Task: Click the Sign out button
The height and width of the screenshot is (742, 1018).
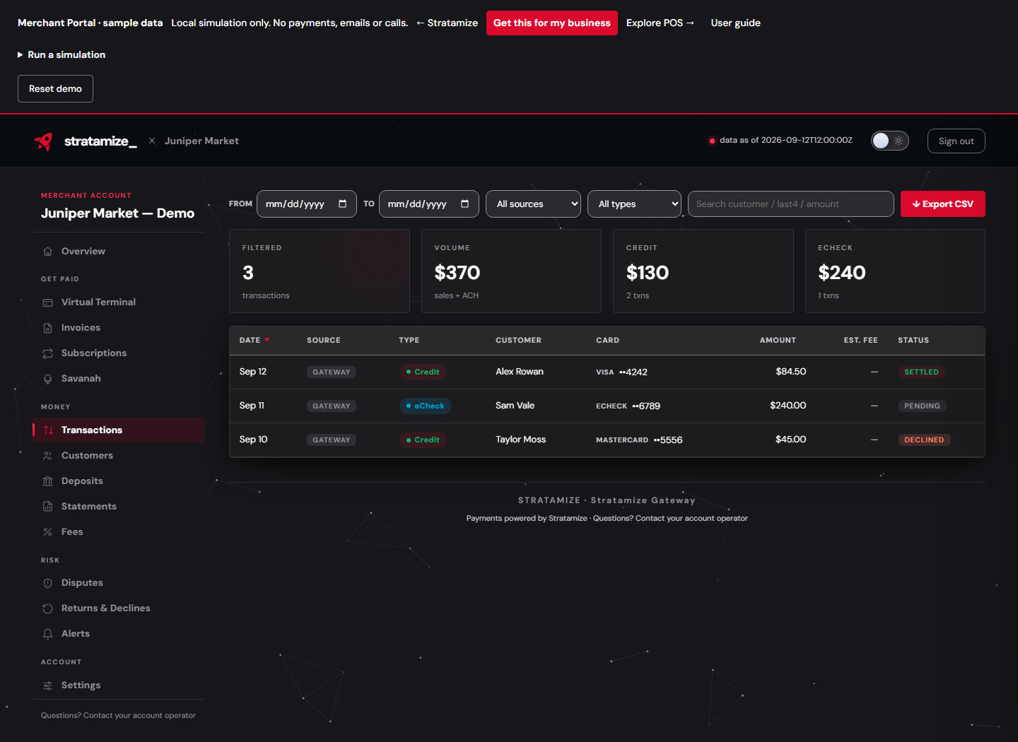Action: (x=956, y=141)
